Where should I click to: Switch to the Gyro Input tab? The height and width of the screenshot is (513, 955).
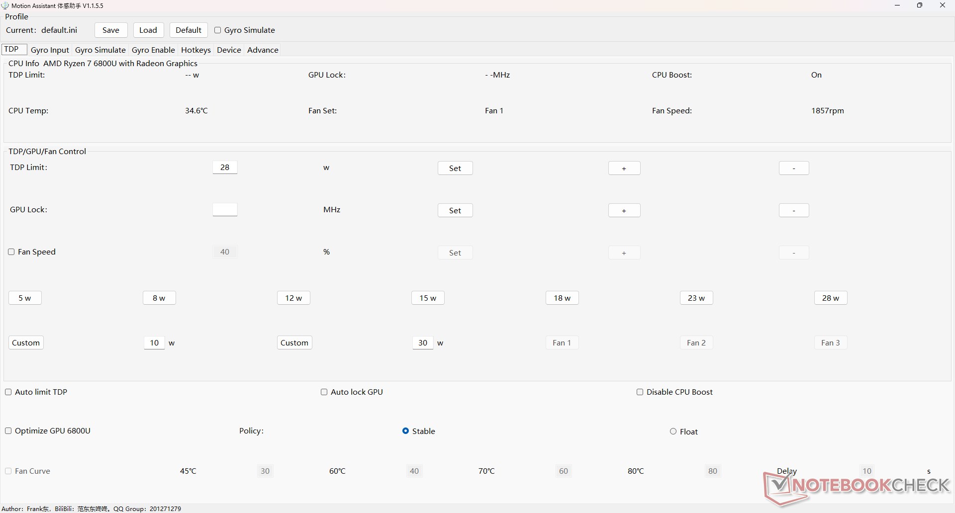click(50, 50)
